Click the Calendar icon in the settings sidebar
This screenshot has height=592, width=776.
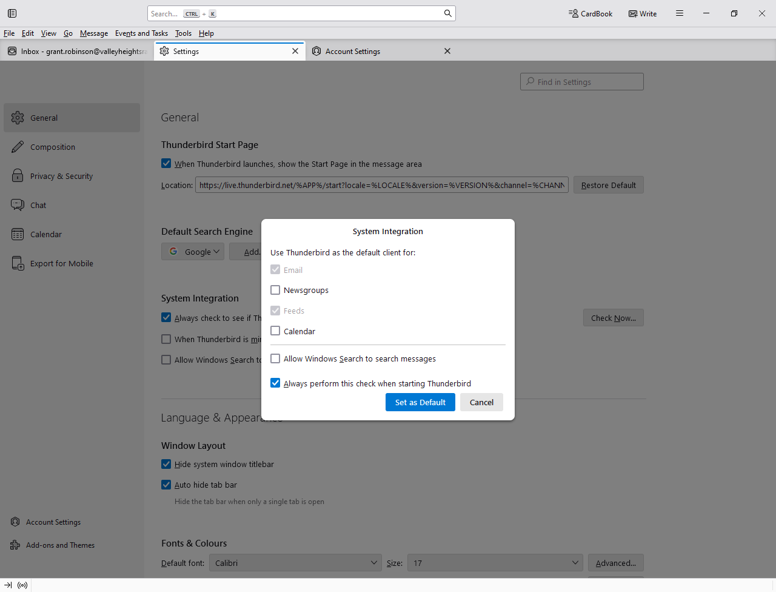pos(18,234)
